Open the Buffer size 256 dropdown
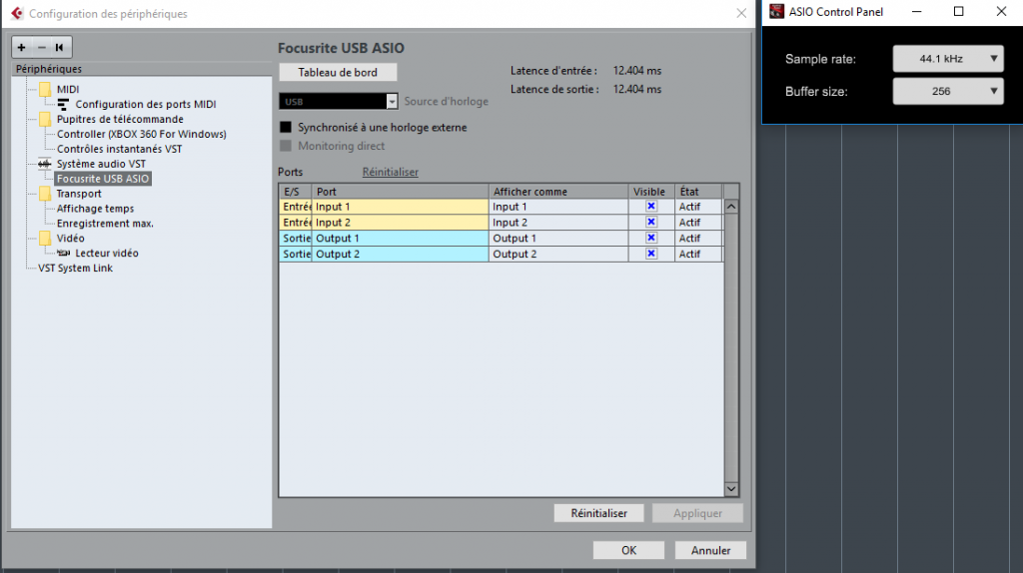 [948, 91]
